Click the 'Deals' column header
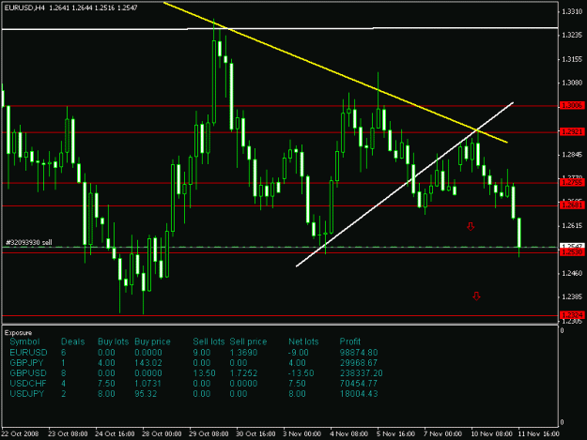587x440 pixels. [73, 341]
